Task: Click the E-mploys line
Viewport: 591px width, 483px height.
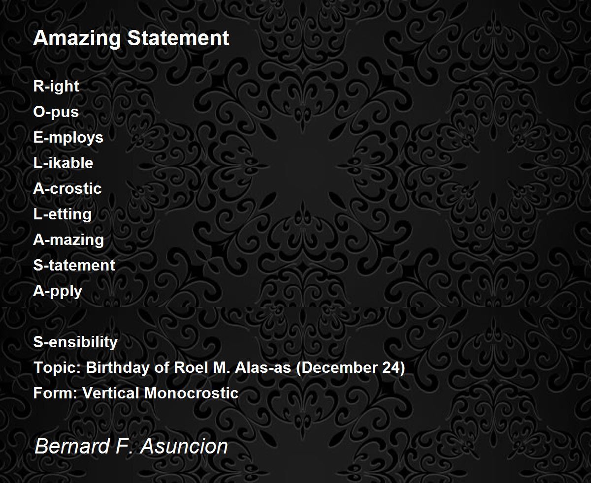Action: (x=68, y=138)
